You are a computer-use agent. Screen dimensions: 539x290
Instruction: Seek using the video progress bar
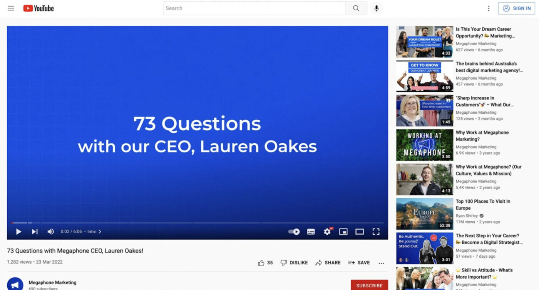[x=197, y=223]
